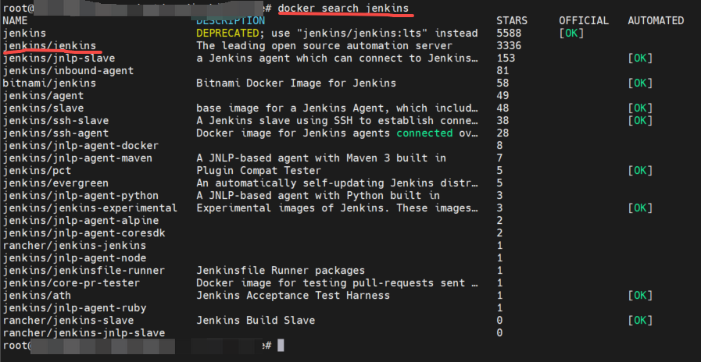The image size is (701, 362).
Task: Select the 'rancher/jenkins-jnlp-slave' image name
Action: pyautogui.click(x=84, y=333)
